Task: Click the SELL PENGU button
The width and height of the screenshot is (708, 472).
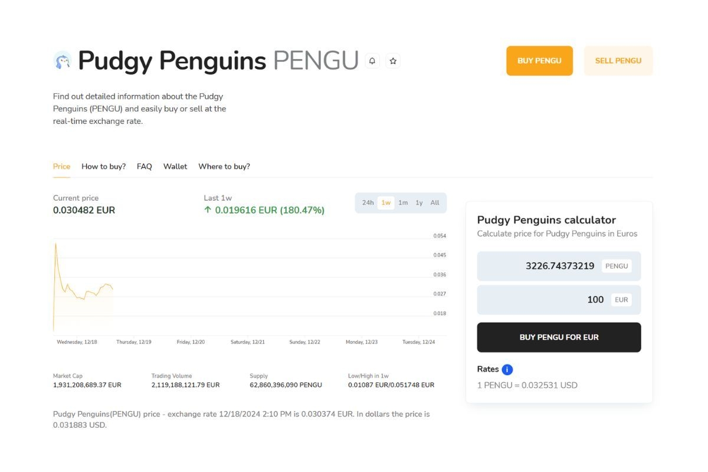Action: tap(618, 60)
